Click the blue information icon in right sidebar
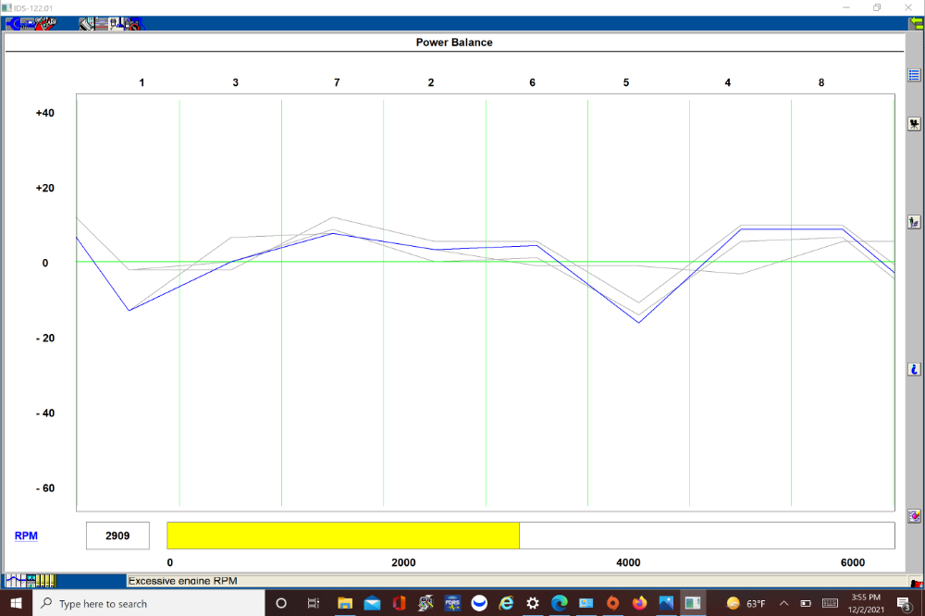The image size is (925, 616). coord(914,369)
